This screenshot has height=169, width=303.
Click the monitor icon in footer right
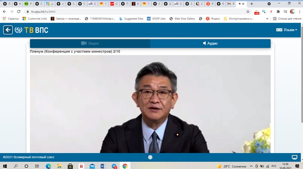pos(294,157)
